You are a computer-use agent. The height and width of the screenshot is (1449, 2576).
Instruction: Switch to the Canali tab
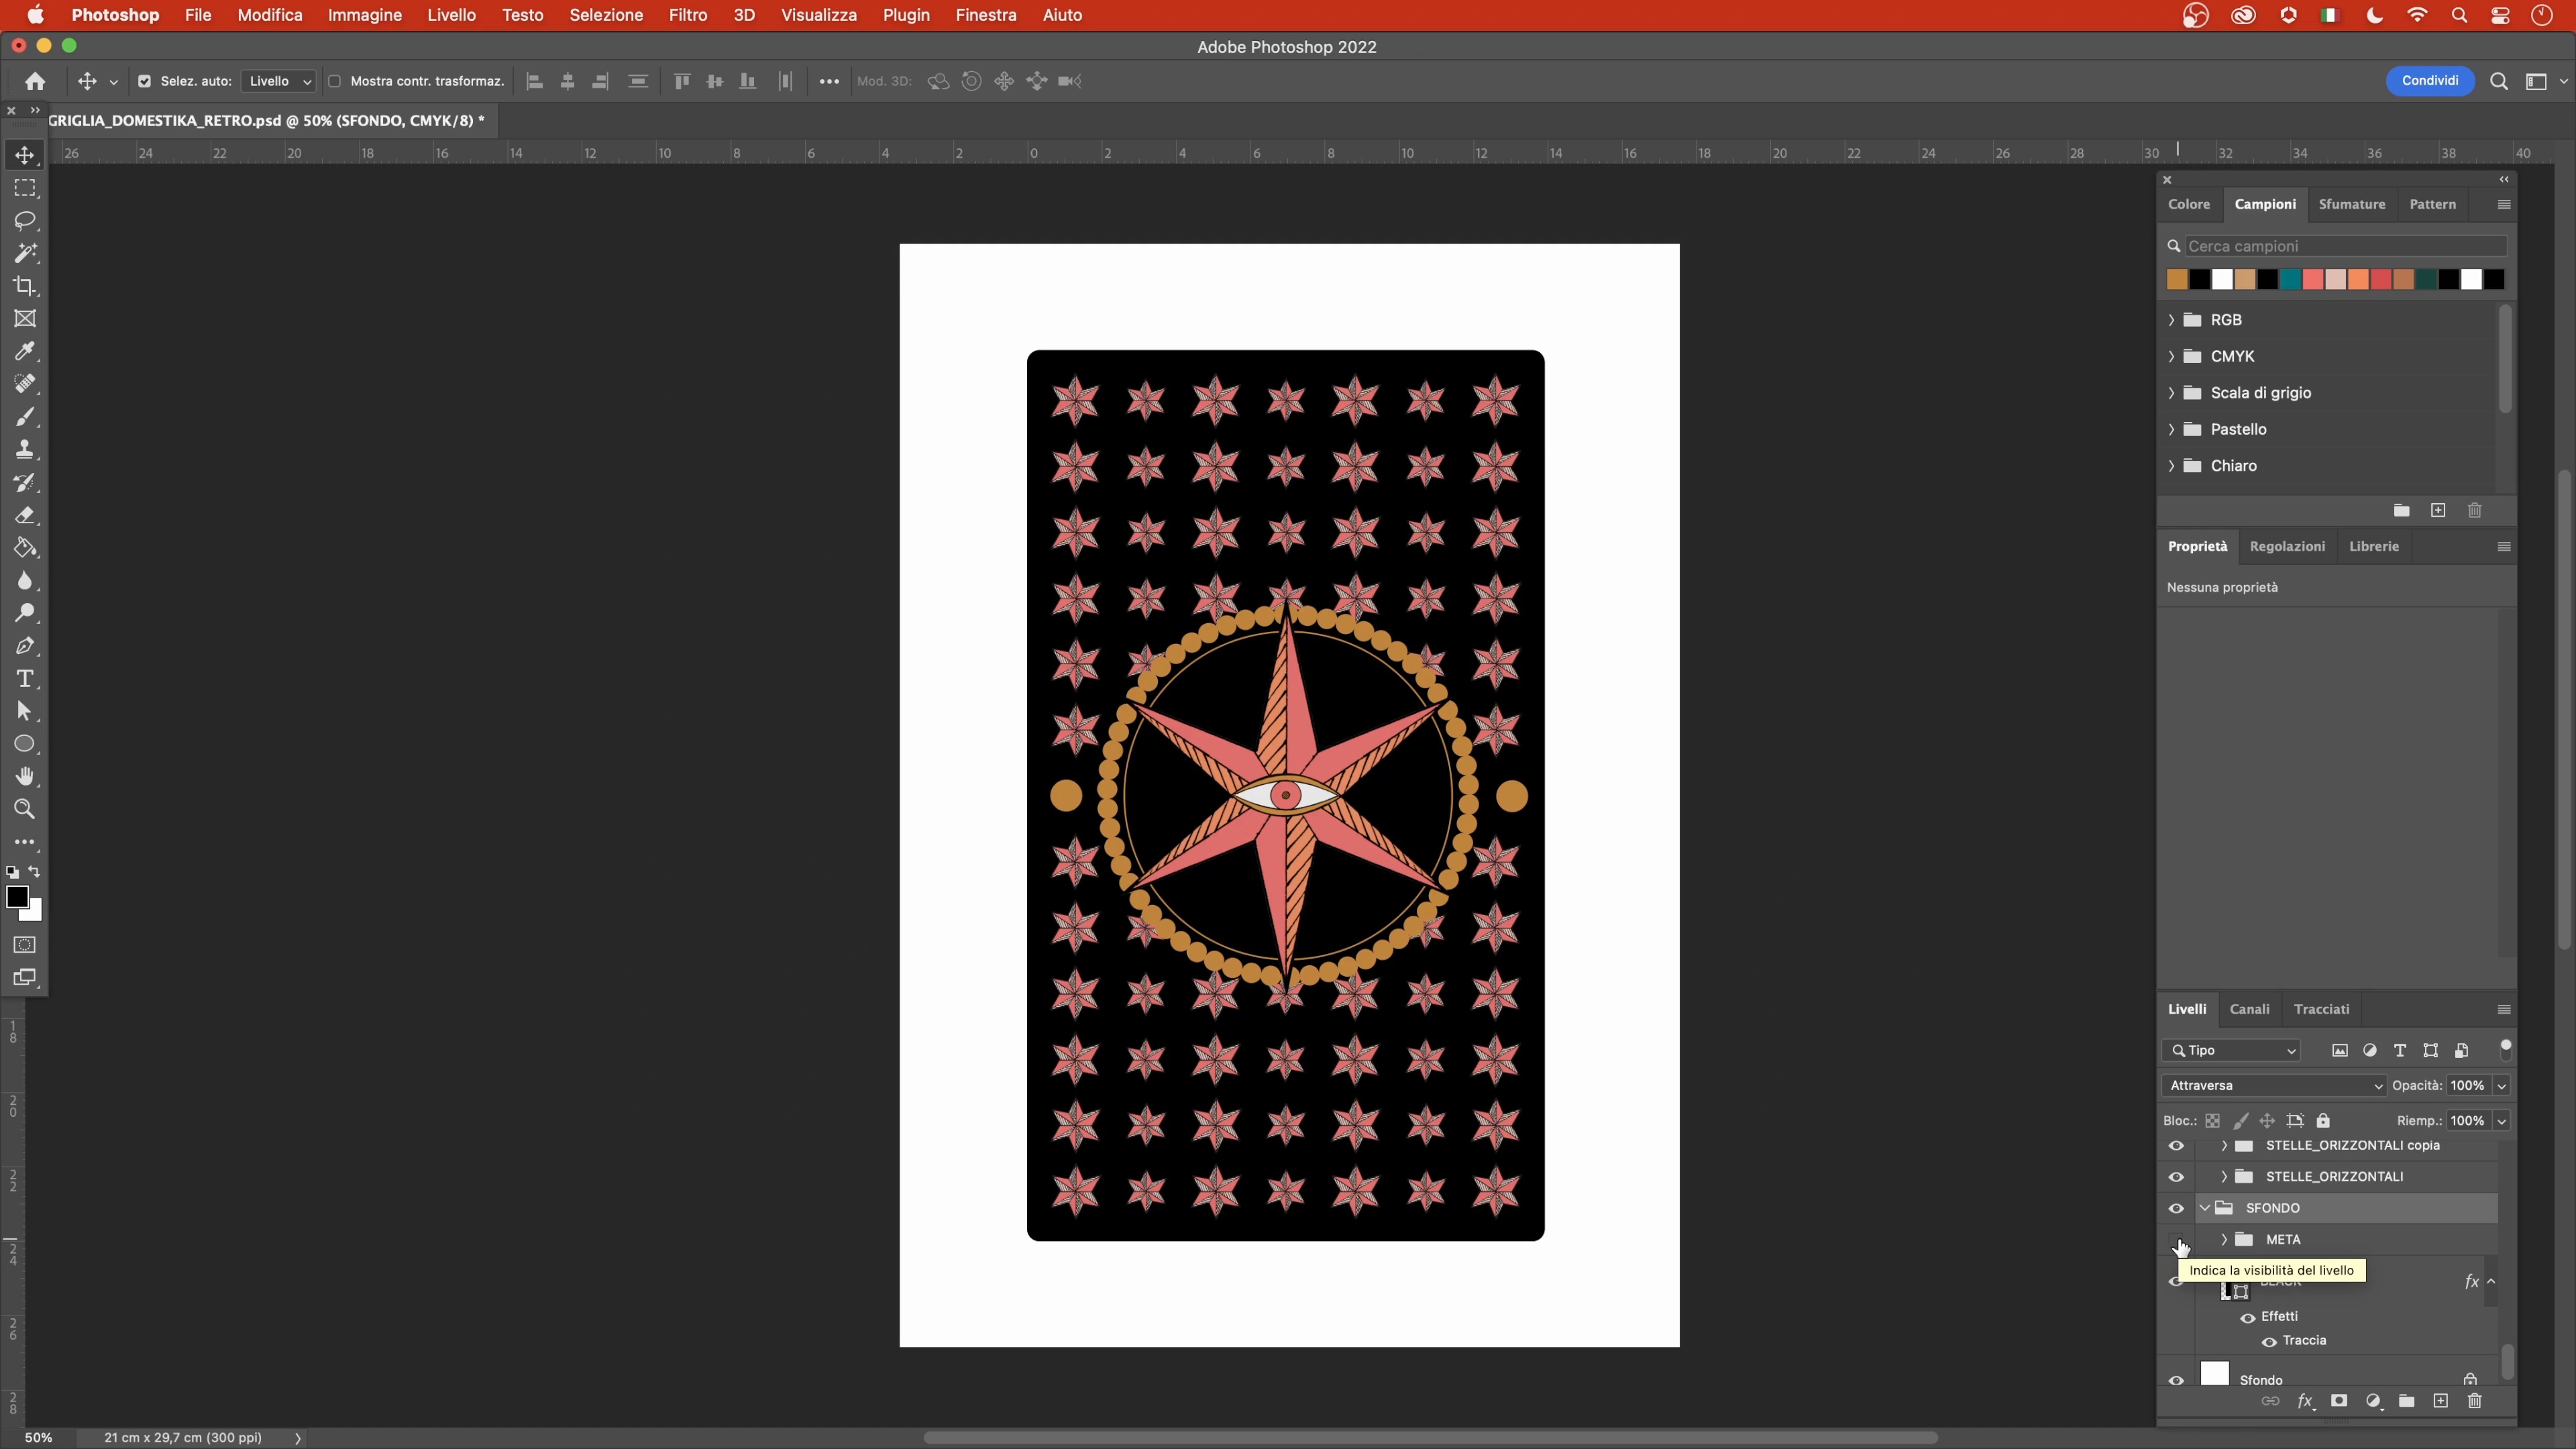(x=2249, y=1010)
